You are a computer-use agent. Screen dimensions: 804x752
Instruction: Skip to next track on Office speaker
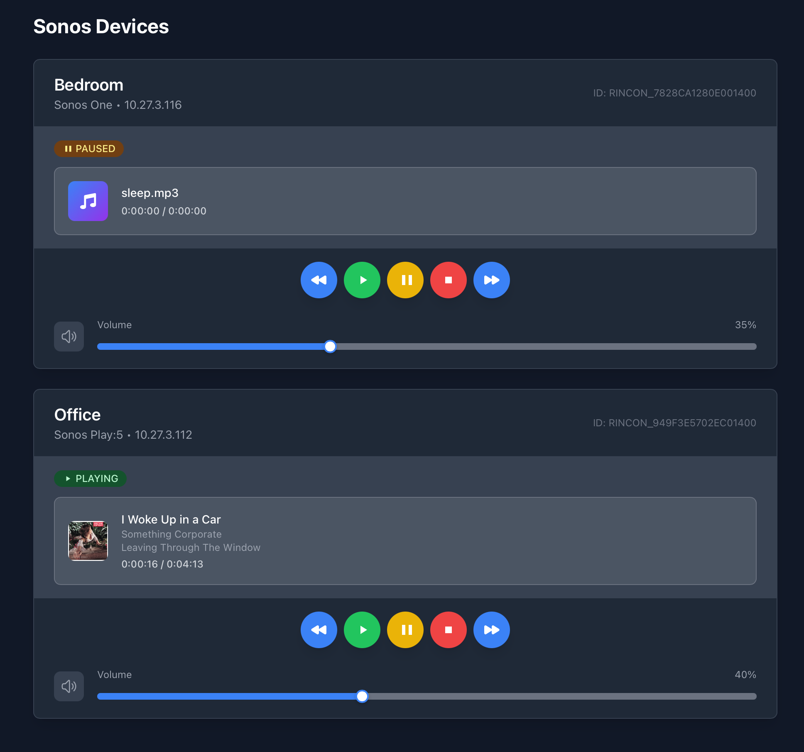tap(491, 630)
